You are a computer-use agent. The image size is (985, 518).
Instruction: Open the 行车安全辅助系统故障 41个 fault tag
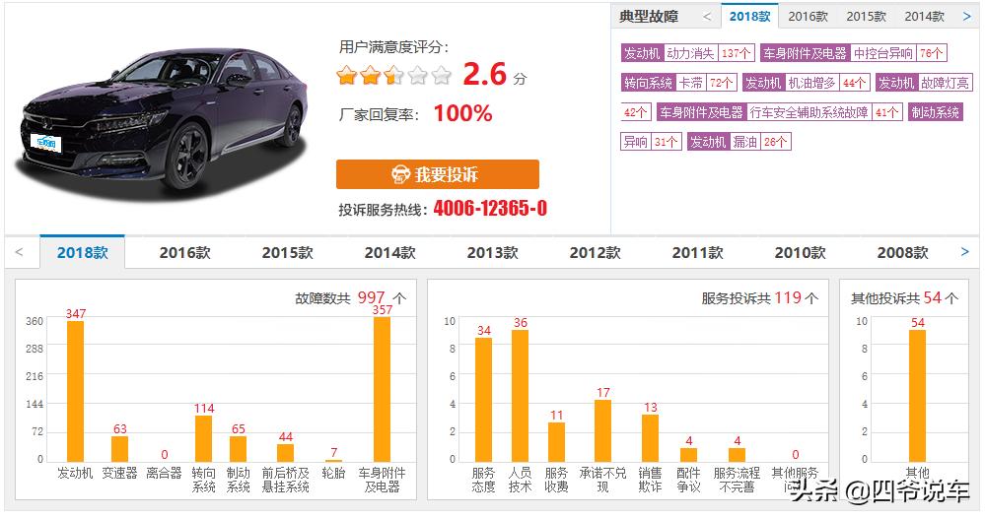[x=780, y=112]
